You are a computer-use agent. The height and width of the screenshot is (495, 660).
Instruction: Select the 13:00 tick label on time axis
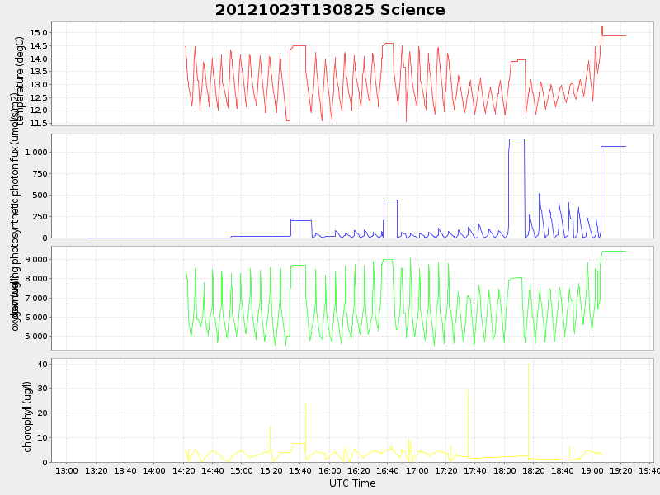[x=67, y=470]
